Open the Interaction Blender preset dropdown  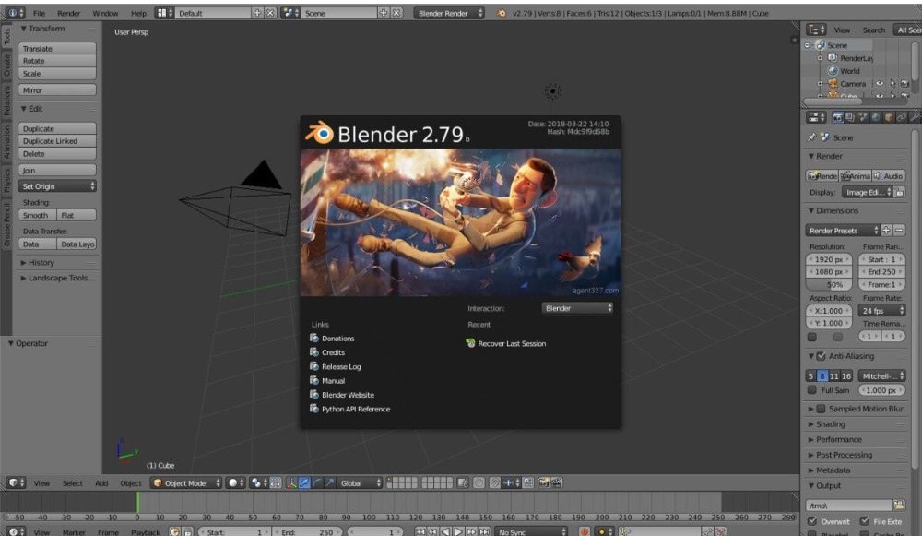click(577, 308)
